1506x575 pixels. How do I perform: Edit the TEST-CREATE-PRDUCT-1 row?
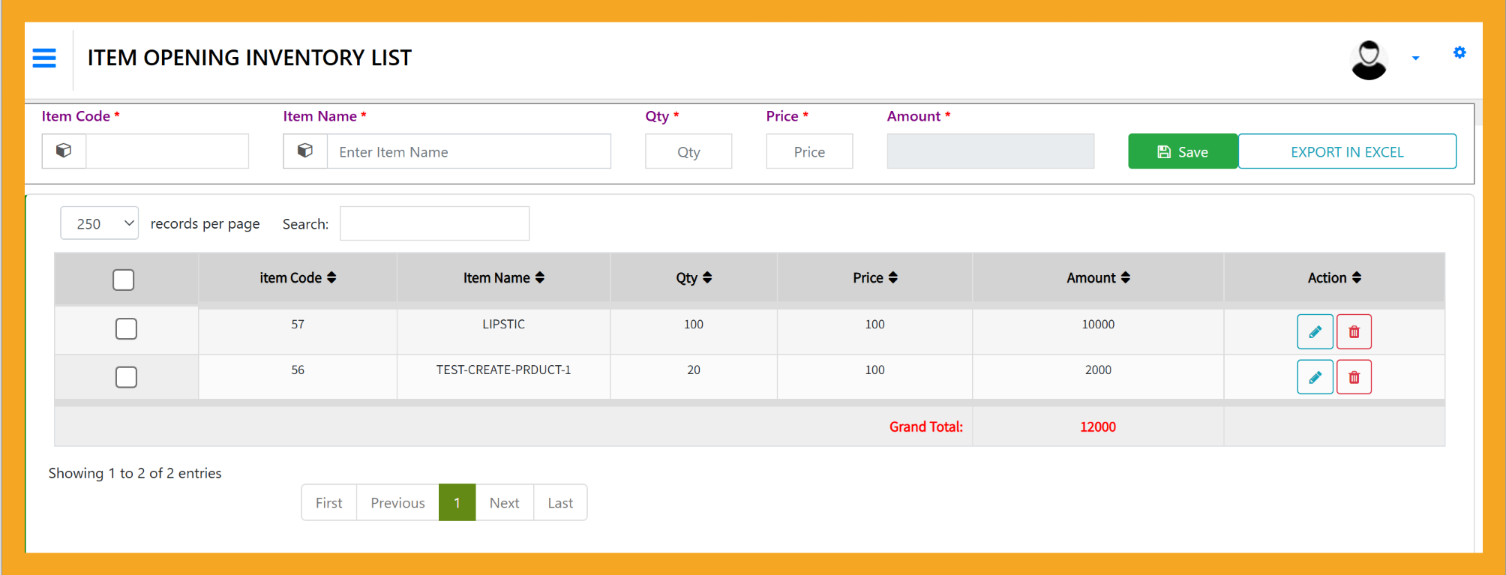coord(1315,377)
